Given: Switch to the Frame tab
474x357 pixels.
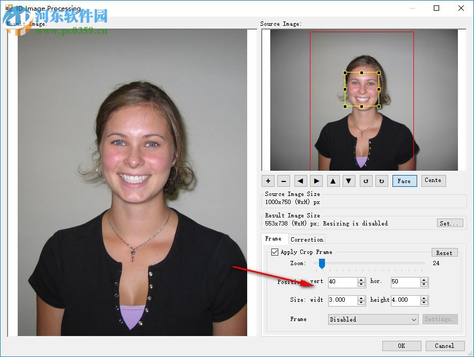Looking at the screenshot, I should (x=274, y=239).
